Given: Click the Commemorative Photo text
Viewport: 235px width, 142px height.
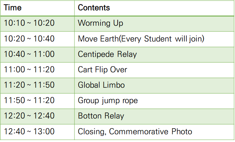Looking at the screenshot, I should tap(151, 132).
